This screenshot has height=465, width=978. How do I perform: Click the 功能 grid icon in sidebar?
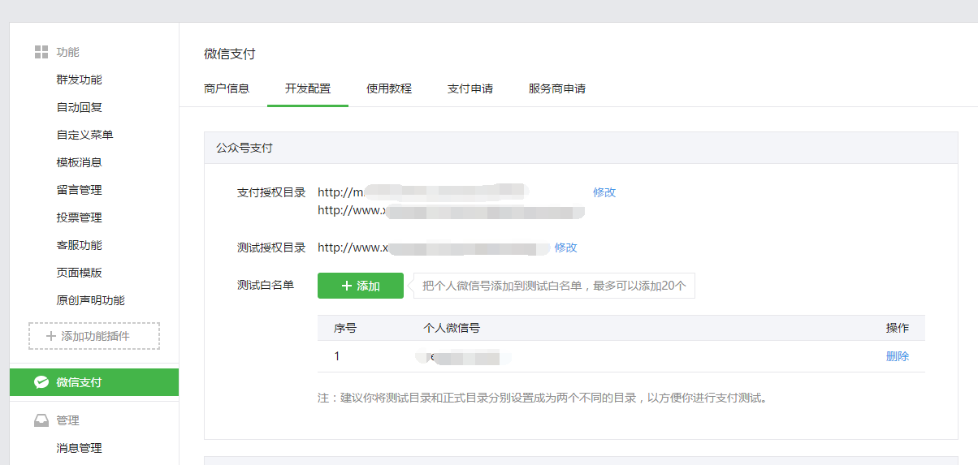coord(41,52)
